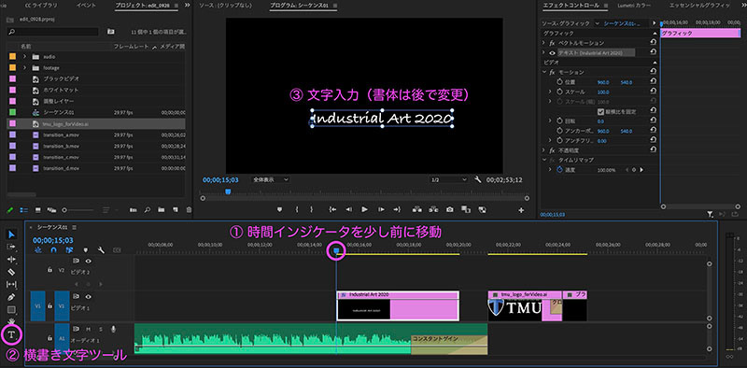Select the Ripple Edit tool
Viewport: 747px width, 368px height.
coord(12,260)
